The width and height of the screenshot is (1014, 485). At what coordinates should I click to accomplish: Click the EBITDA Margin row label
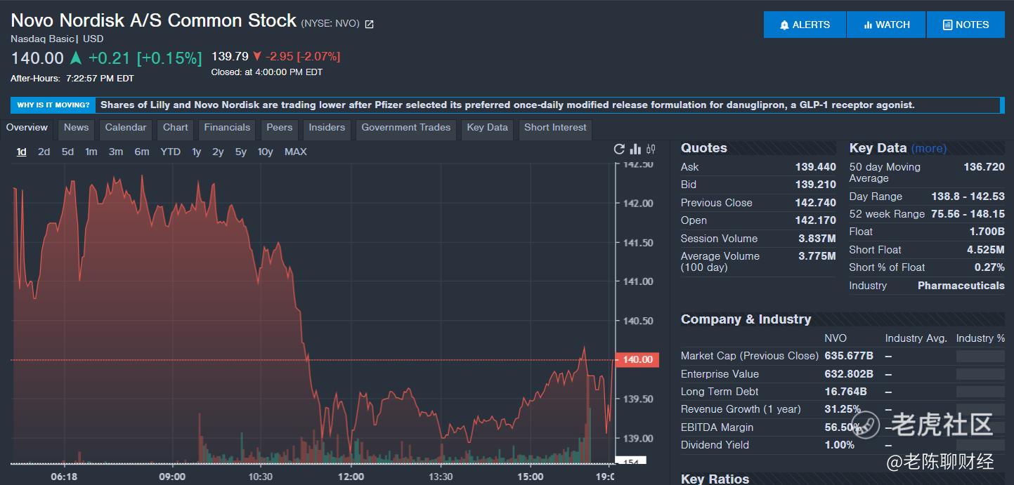coord(717,427)
